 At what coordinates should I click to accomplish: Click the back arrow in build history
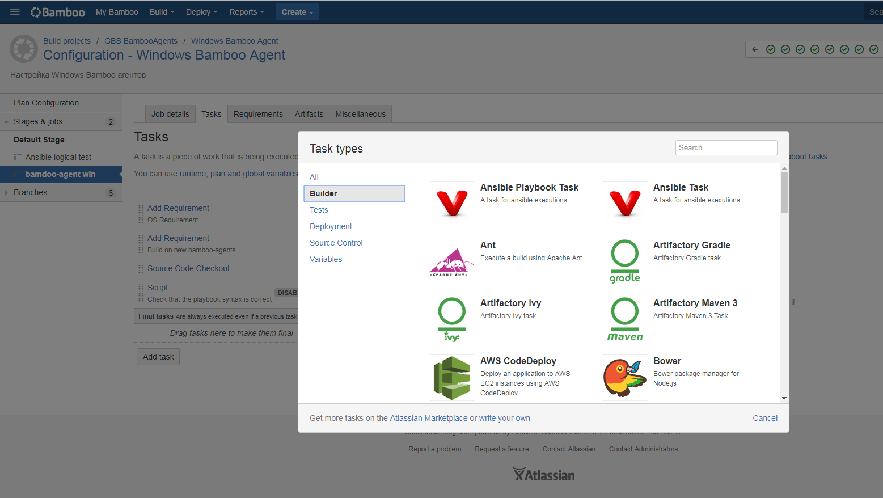pyautogui.click(x=755, y=49)
